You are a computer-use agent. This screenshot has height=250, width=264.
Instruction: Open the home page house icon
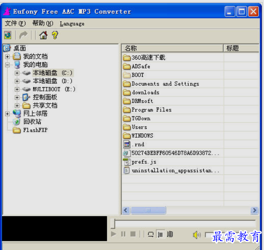pyautogui.click(x=43, y=35)
